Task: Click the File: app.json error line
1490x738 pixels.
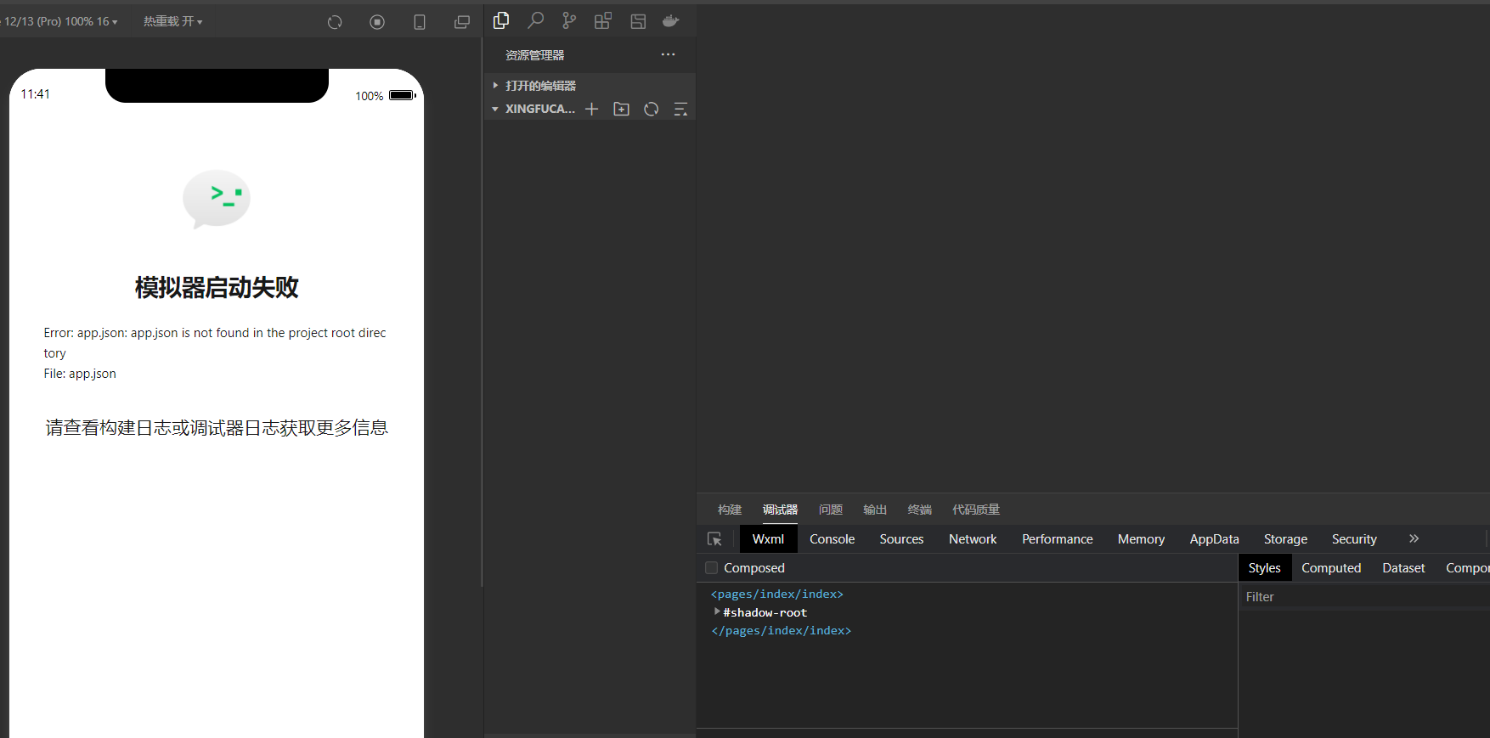Action: (x=80, y=374)
